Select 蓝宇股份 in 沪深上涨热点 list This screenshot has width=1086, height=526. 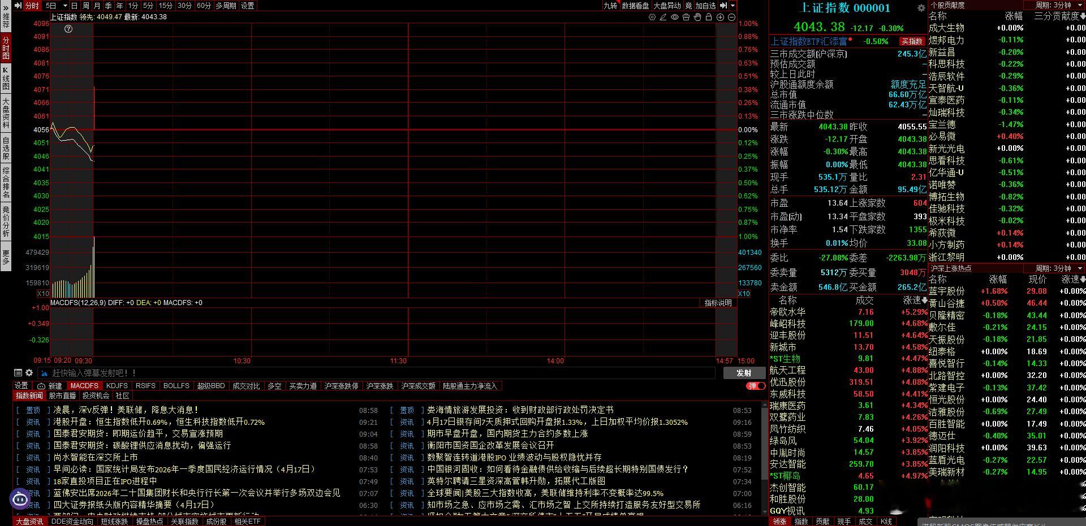tap(947, 292)
